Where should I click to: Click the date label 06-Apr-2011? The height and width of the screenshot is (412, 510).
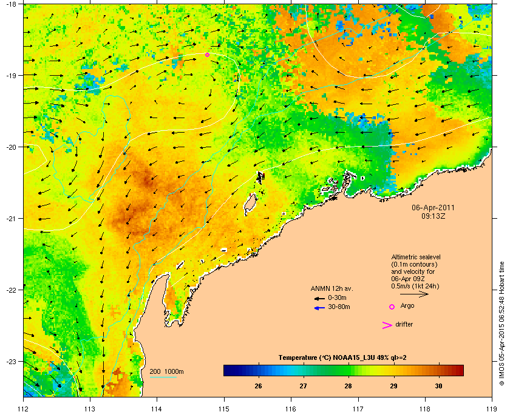coord(433,207)
